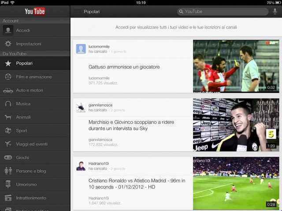282x211 pixels.
Task: Open giannilamosca's fly avatar
Action: 81,107
